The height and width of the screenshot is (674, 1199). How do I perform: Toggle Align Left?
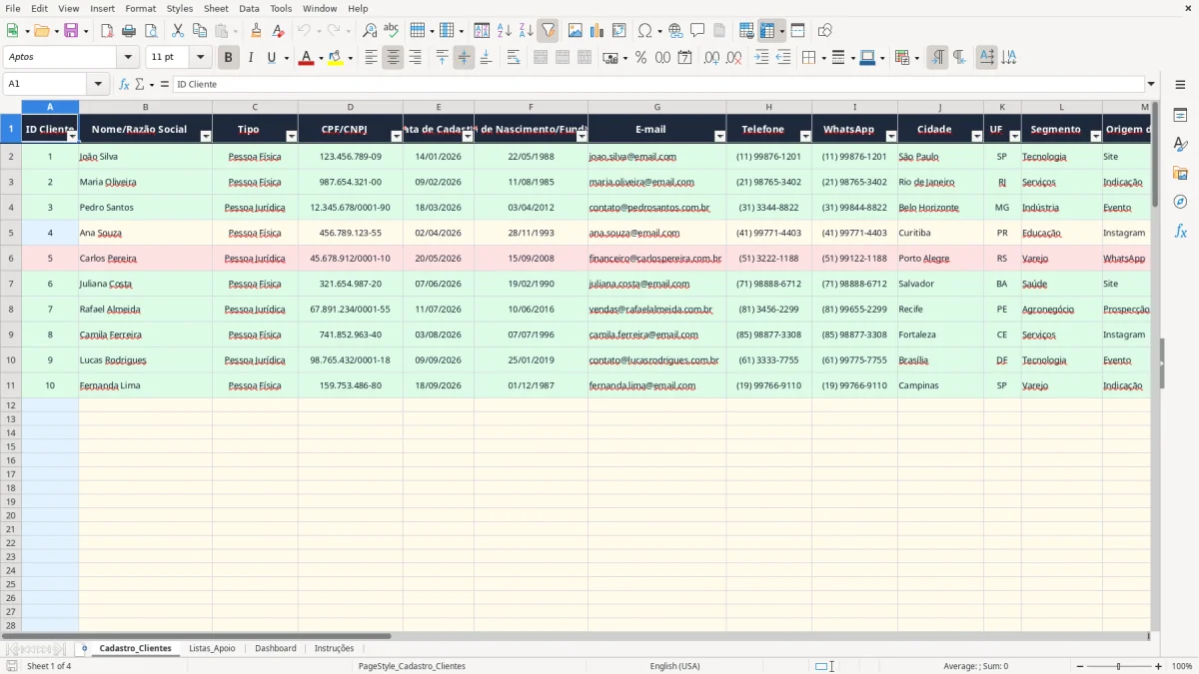coord(371,58)
